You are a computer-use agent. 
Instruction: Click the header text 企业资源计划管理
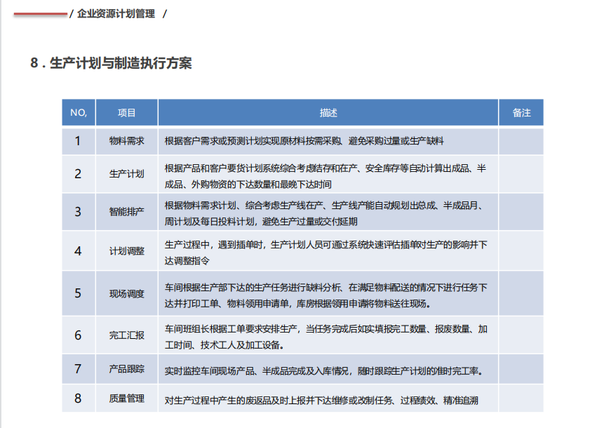[116, 14]
